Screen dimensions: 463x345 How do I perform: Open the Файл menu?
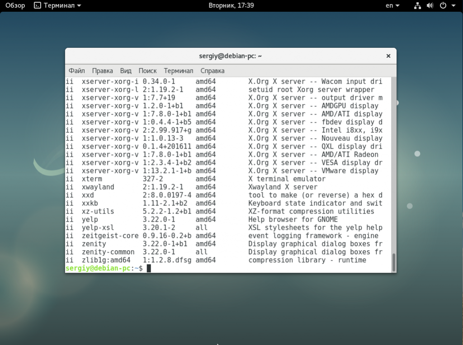point(76,71)
